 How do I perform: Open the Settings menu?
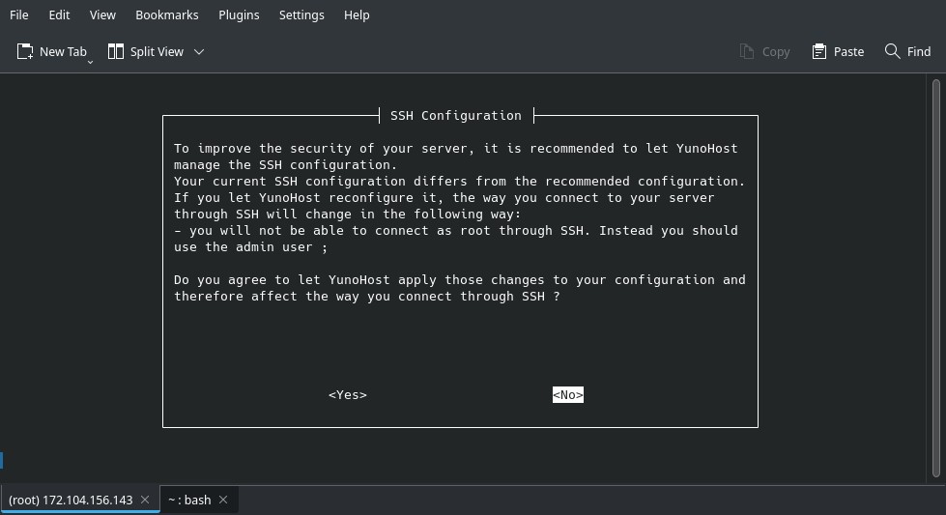301,14
